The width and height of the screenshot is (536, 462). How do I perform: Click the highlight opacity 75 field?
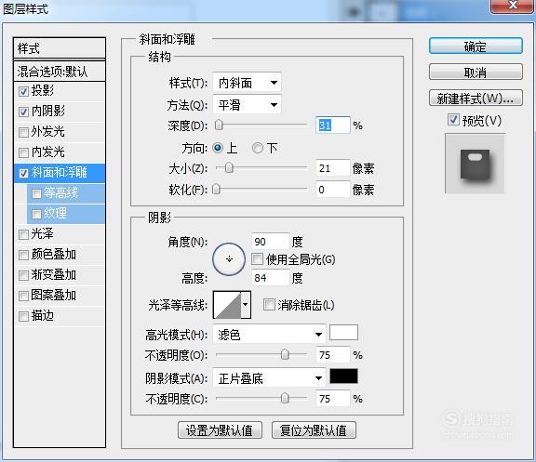(x=332, y=355)
